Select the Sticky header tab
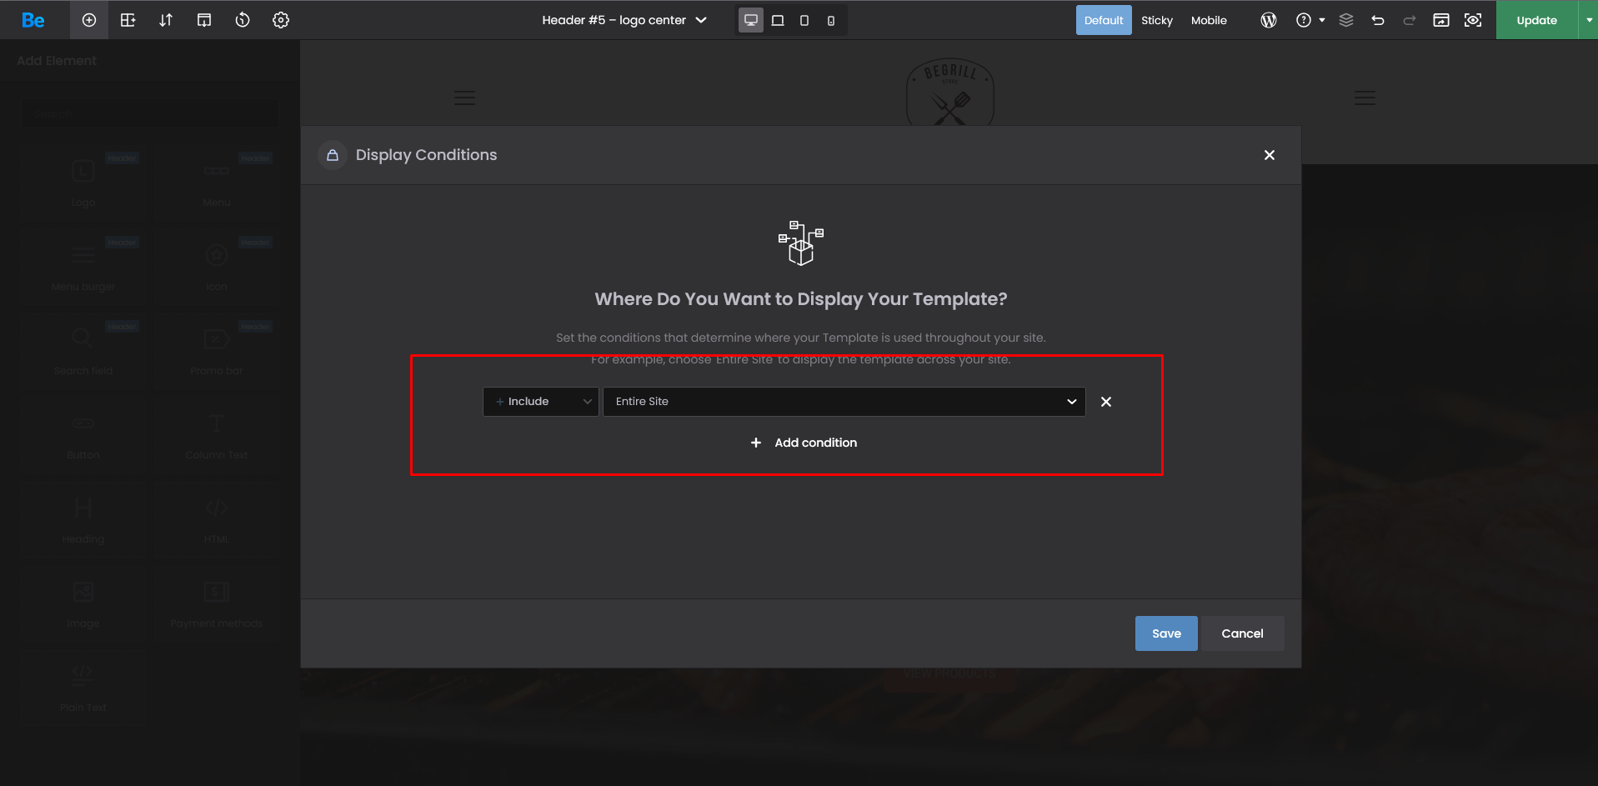 pyautogui.click(x=1156, y=20)
